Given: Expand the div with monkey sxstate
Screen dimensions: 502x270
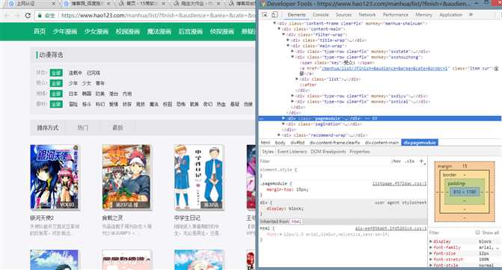Looking at the screenshot, I should tap(293, 51).
